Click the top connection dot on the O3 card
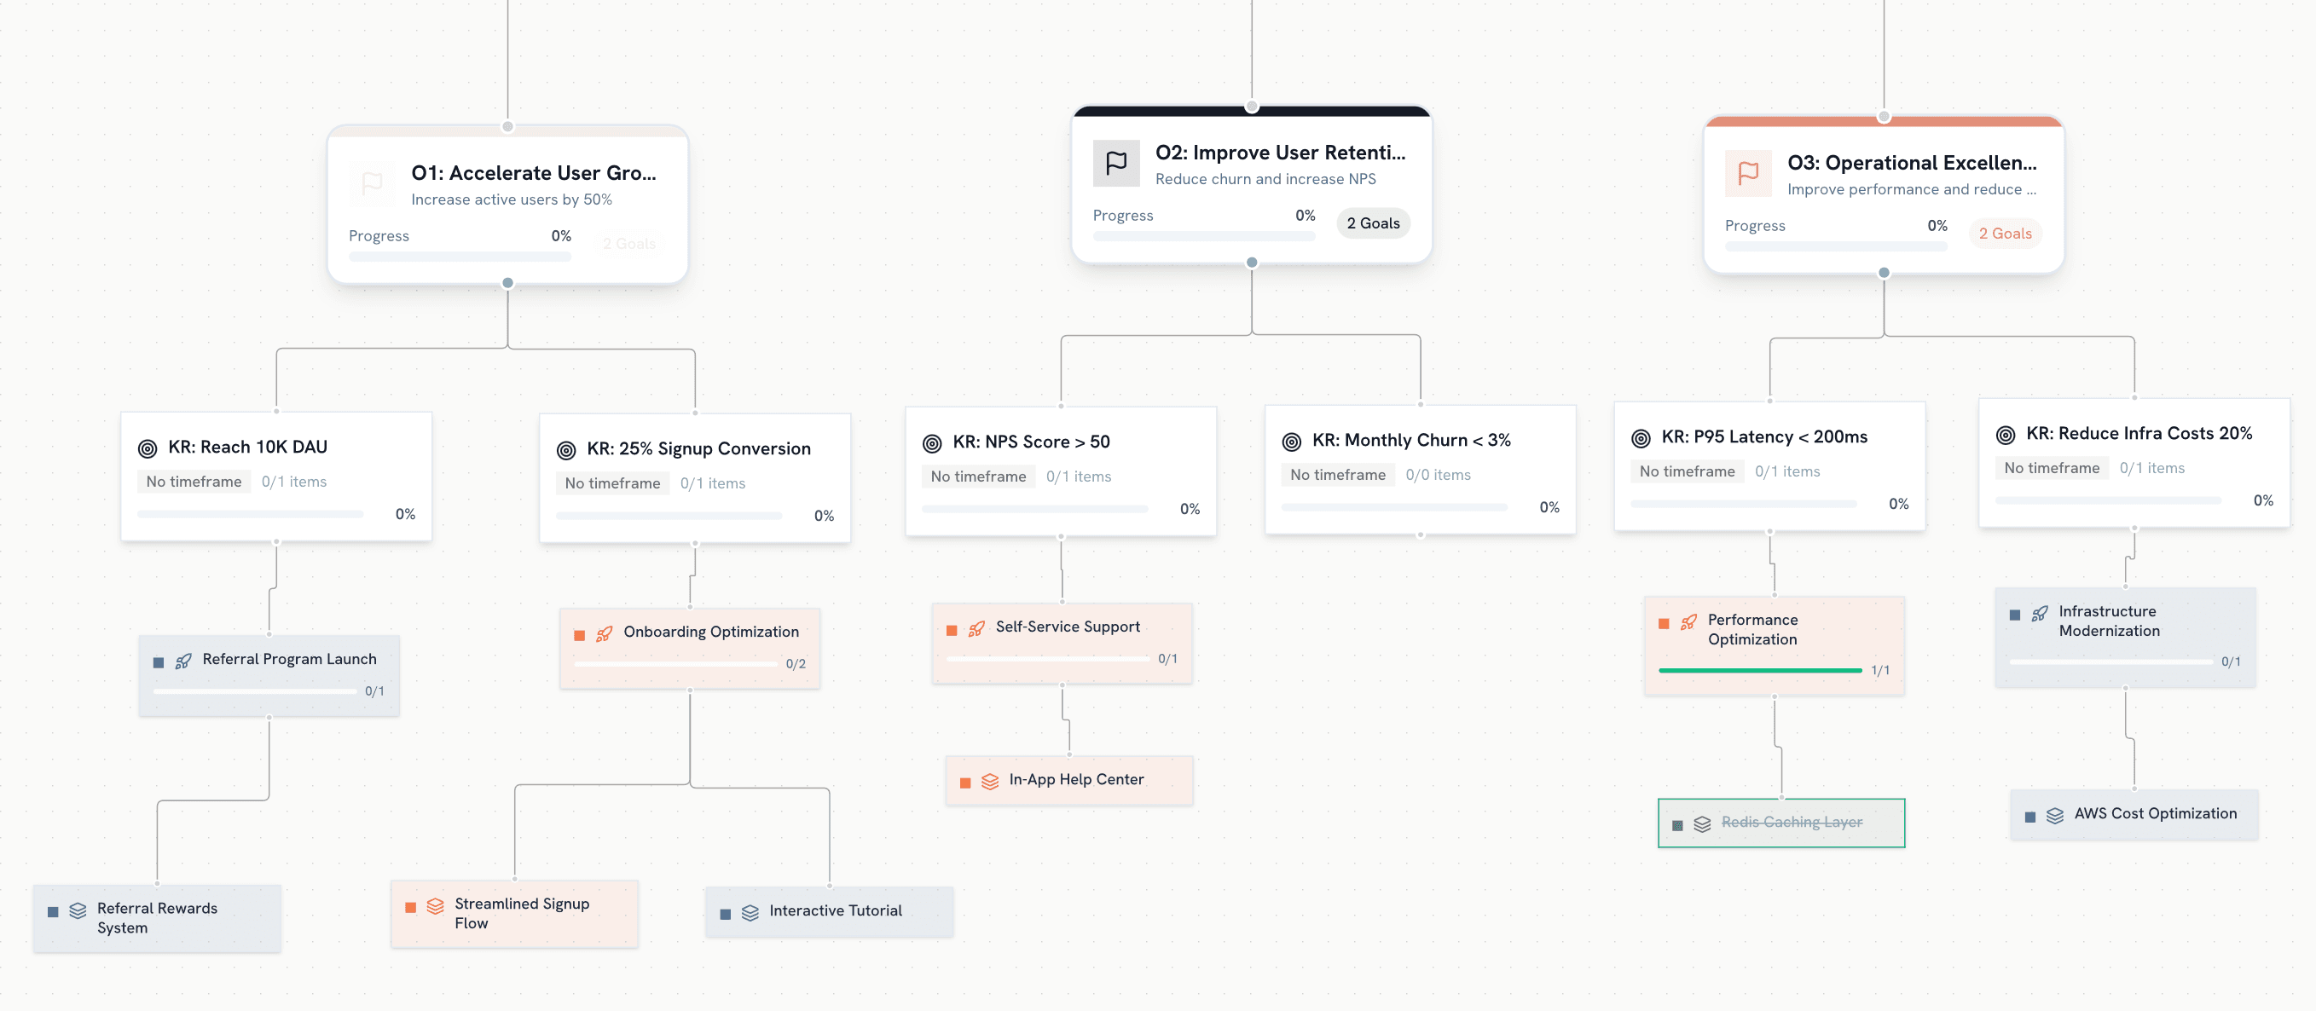The width and height of the screenshot is (2316, 1011). (1883, 117)
